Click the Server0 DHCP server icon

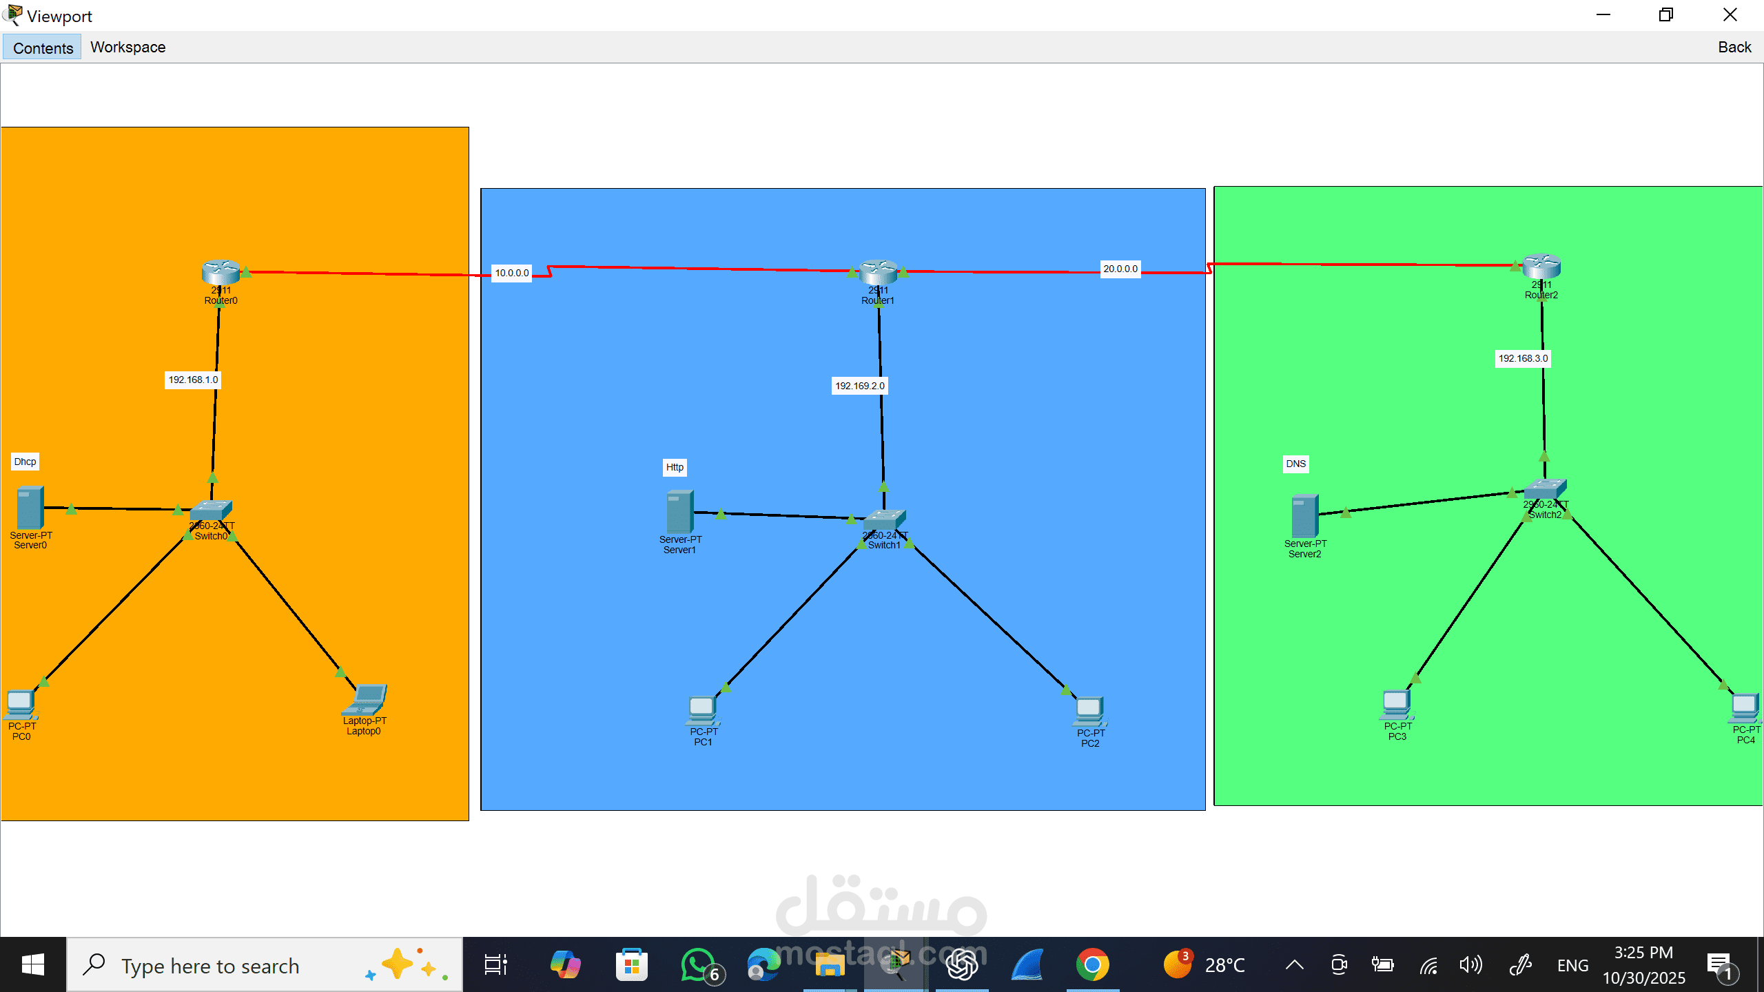click(x=30, y=508)
